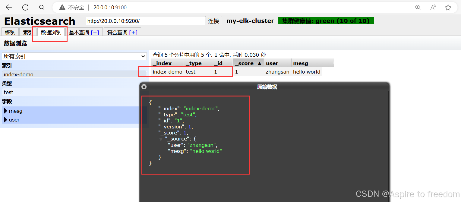This screenshot has width=461, height=202.
Task: Add new compound query with [+]
Action: pos(133,33)
